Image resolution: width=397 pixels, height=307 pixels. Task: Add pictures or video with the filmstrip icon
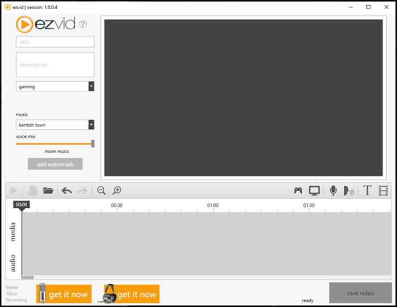(383, 191)
